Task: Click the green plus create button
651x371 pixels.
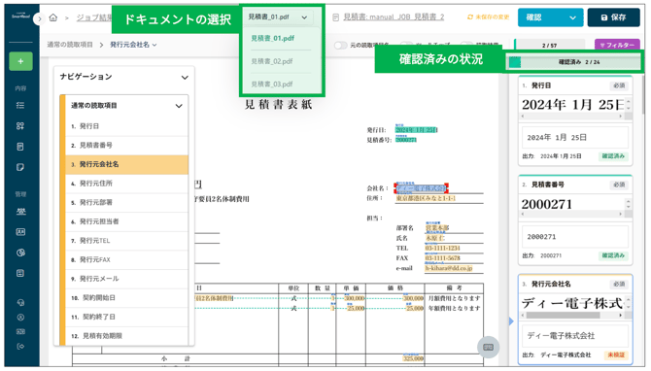Action: pyautogui.click(x=20, y=61)
